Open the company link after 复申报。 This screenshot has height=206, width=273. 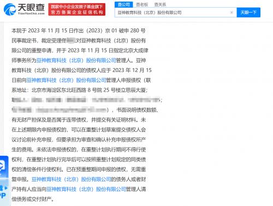[x=71, y=179]
